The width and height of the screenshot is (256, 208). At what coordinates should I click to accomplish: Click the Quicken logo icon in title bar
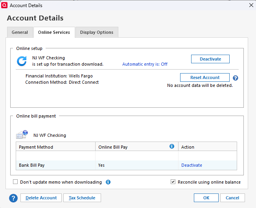coord(5,5)
